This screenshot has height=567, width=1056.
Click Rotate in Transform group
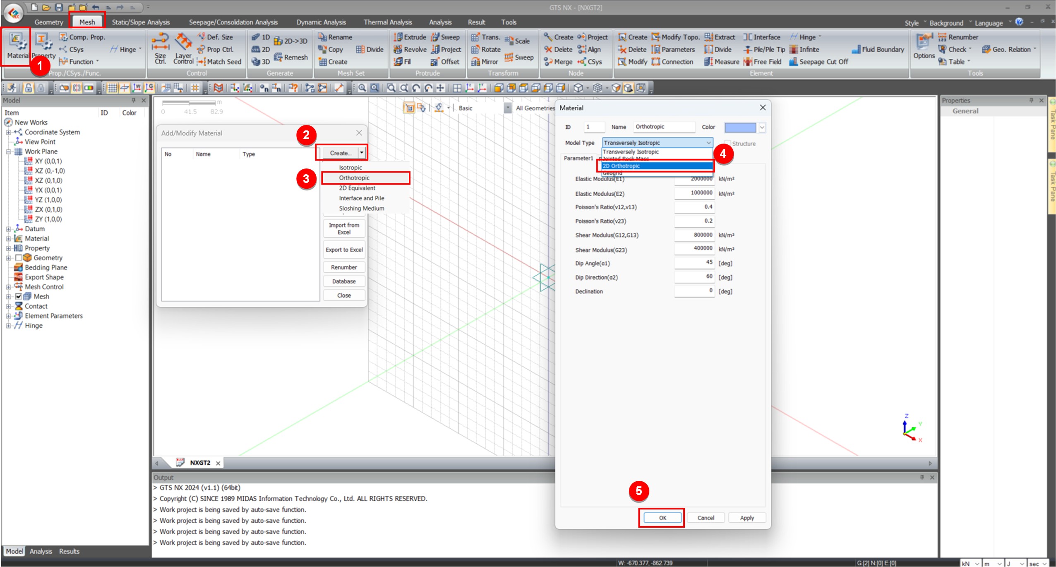point(486,49)
